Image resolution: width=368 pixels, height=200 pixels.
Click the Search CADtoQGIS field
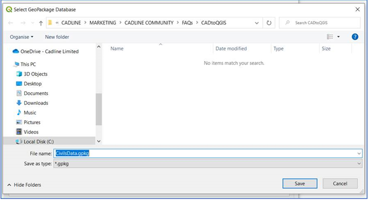[x=319, y=23]
